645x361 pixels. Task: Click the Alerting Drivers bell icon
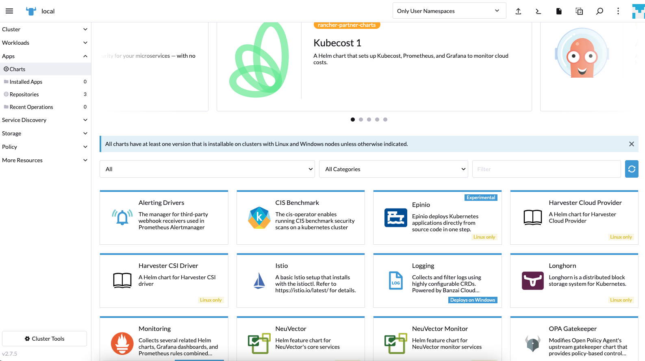(122, 217)
